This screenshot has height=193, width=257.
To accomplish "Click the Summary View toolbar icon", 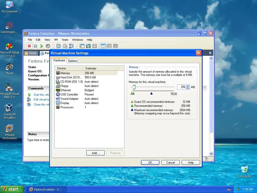I will [103, 46].
